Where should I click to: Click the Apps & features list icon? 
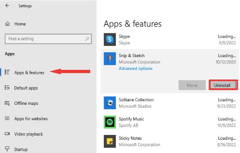coord(7,72)
